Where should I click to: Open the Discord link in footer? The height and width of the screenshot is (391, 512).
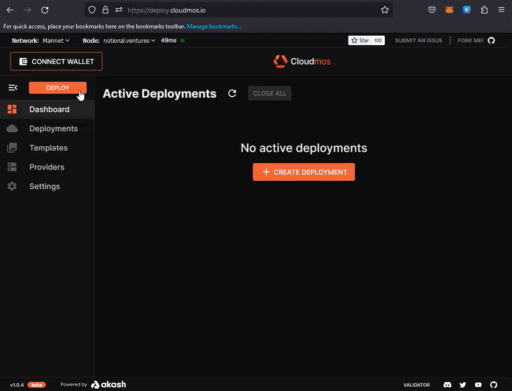[447, 385]
